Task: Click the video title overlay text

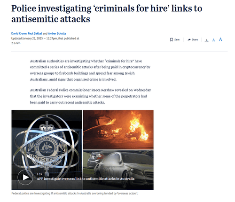Action: pos(86,179)
